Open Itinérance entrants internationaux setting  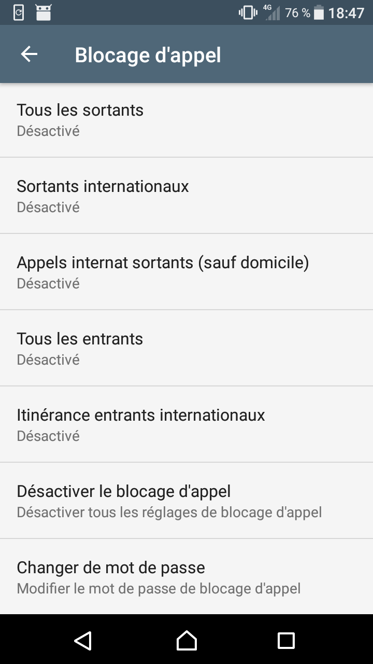187,424
